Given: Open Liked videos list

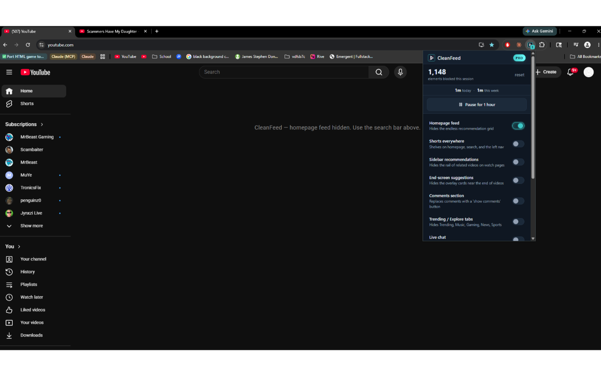Looking at the screenshot, I should 33,310.
